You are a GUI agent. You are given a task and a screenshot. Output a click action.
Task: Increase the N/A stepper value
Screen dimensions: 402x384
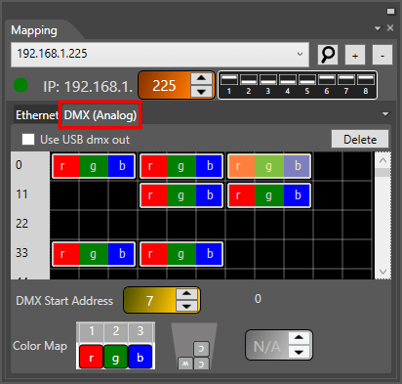pos(299,338)
